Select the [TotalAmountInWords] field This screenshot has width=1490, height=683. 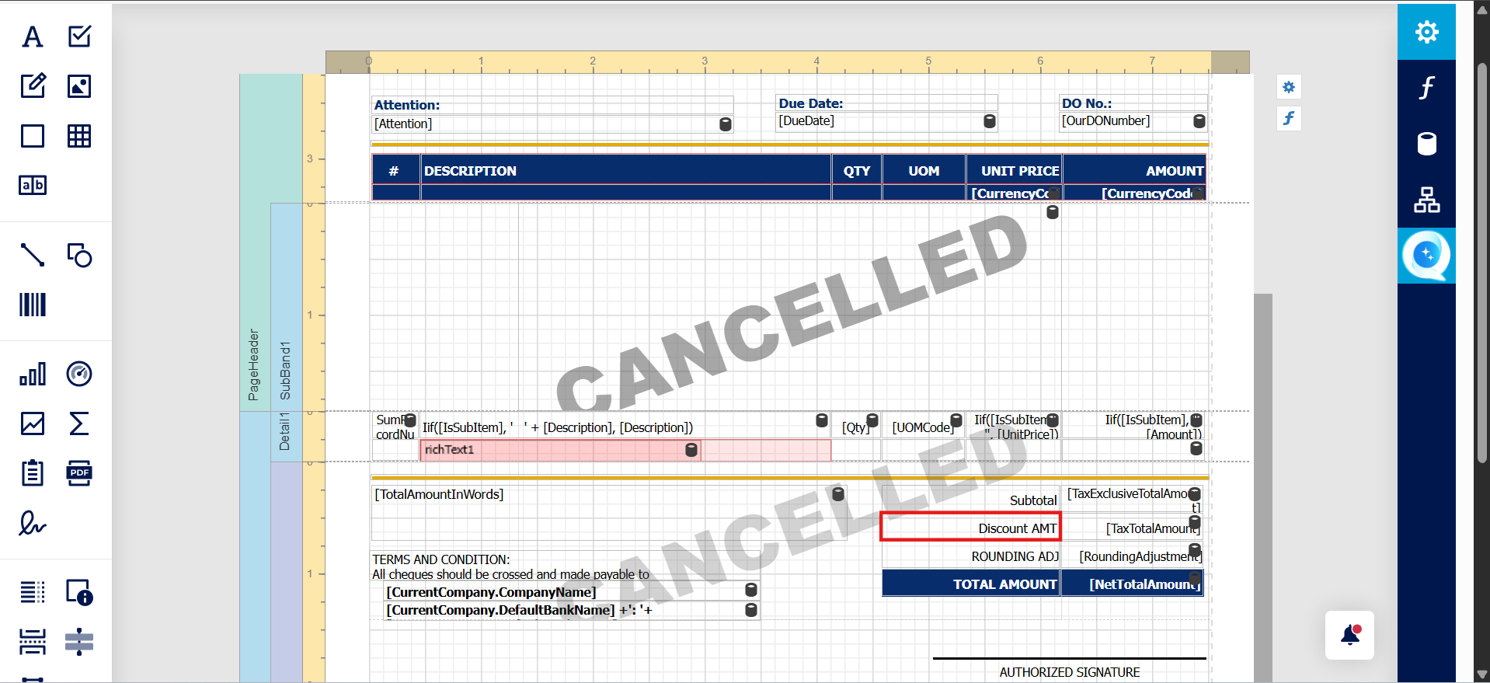tap(608, 512)
